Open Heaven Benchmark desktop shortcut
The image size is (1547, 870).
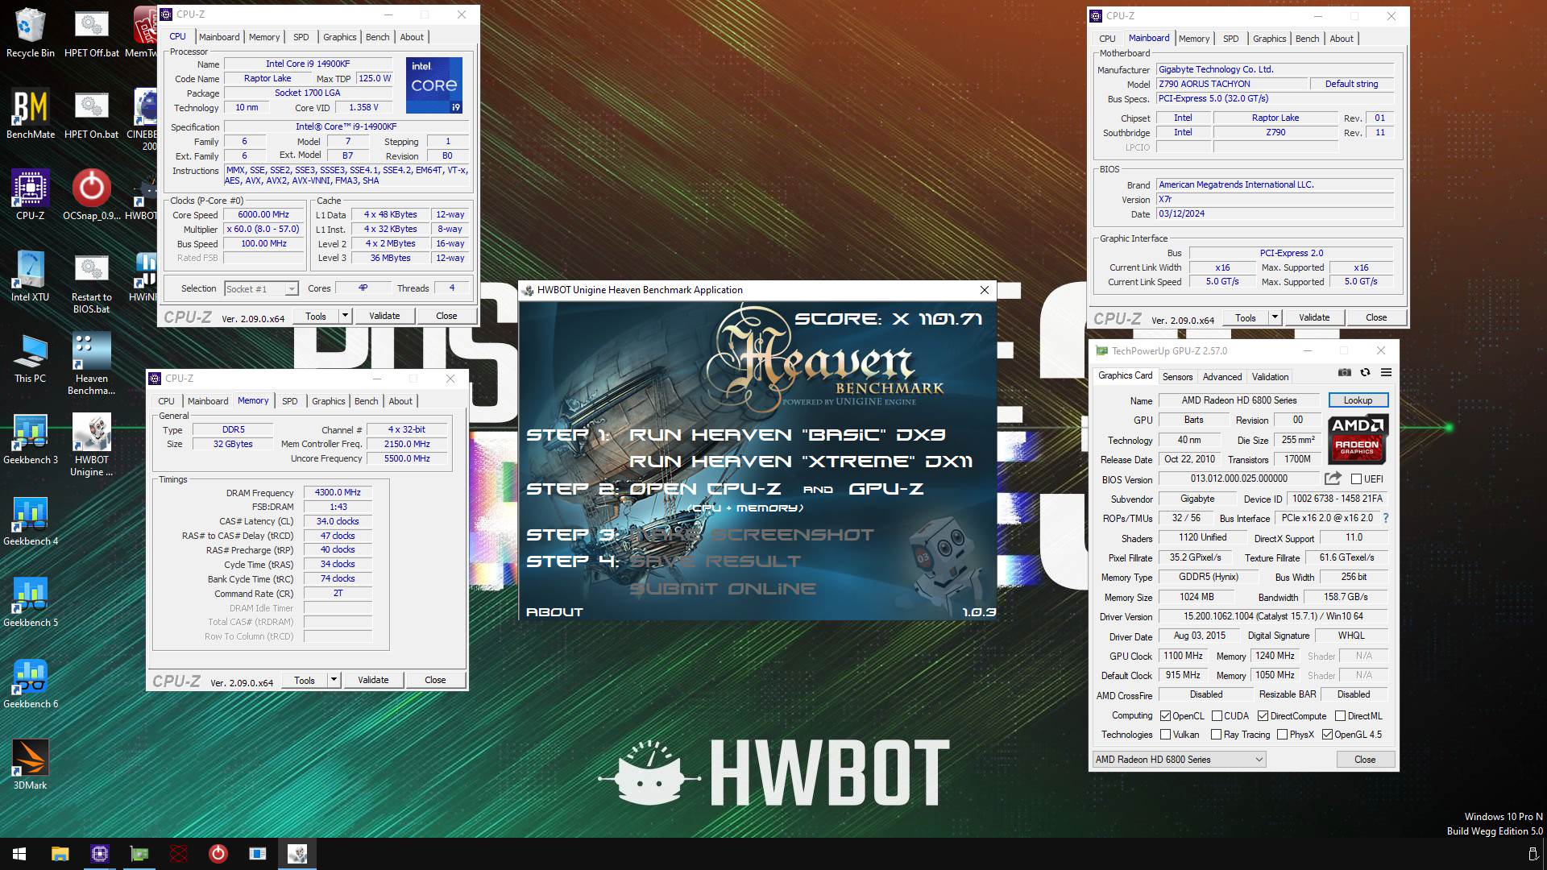pos(91,363)
